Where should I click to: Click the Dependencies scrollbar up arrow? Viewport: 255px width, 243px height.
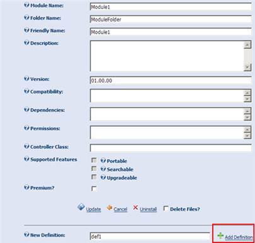247,111
